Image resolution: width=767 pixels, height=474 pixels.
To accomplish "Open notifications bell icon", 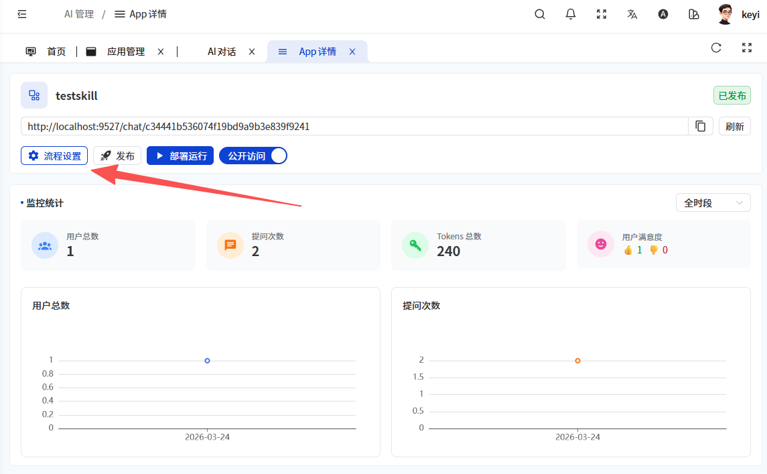I will pos(571,14).
